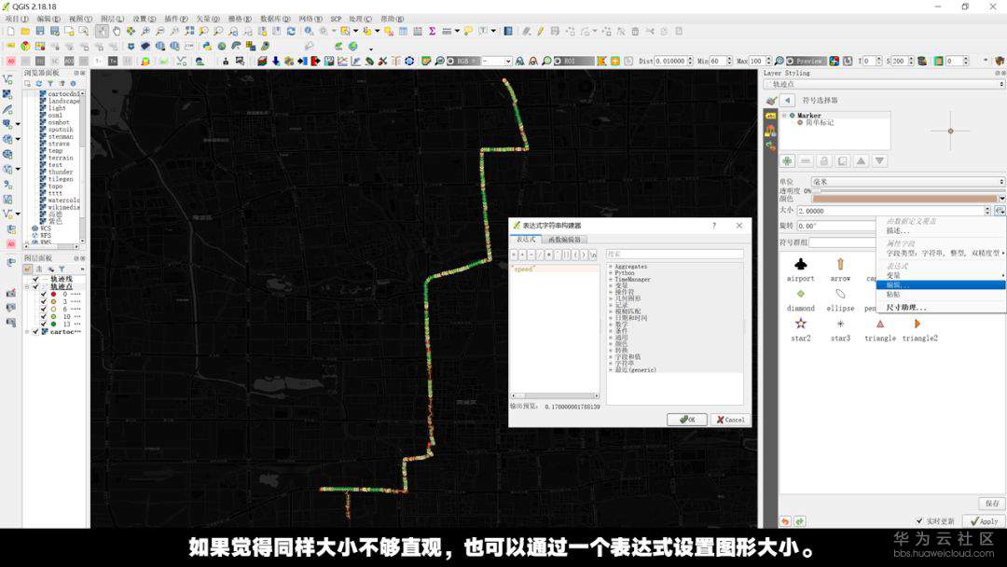Click Move symbol layer down arrow

880,160
